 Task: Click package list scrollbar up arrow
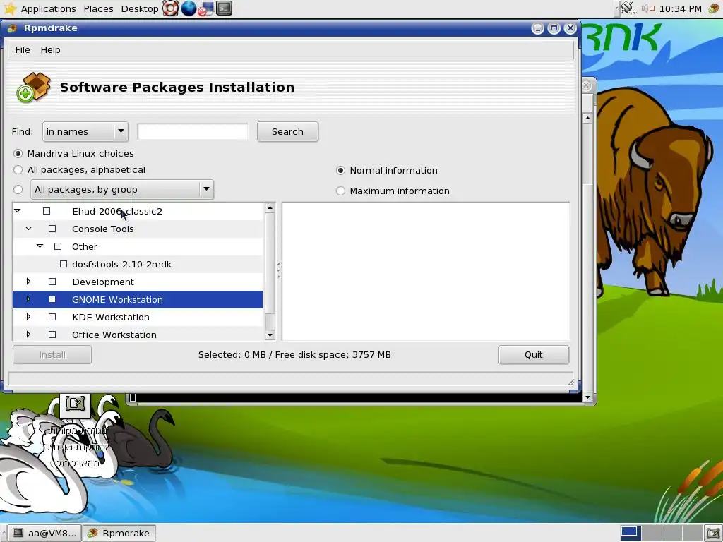pos(270,208)
